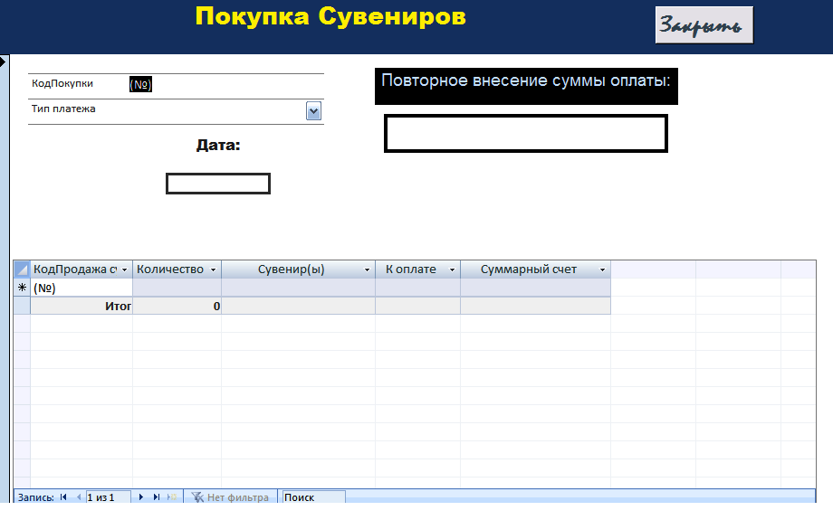Click new blank record navigation button
833x520 pixels.
[172, 497]
